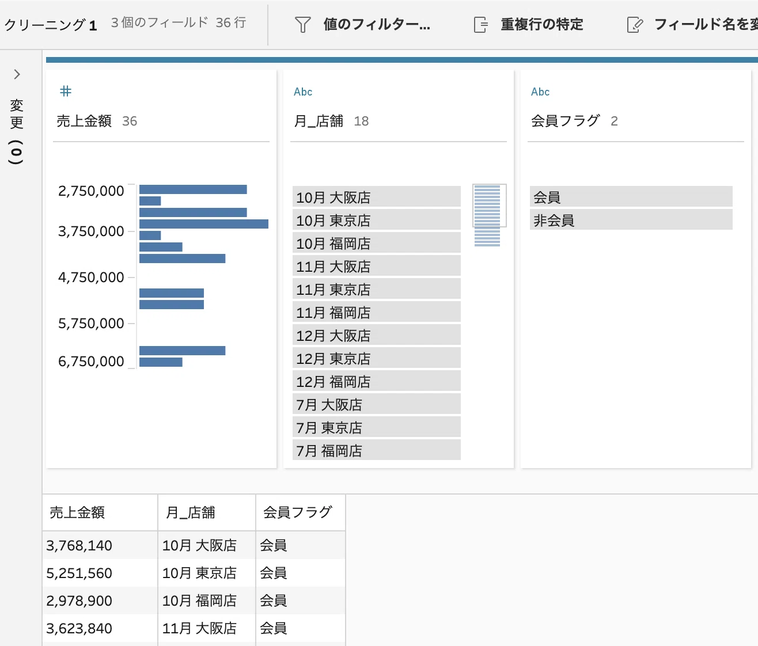Select the 会員フラグ profile card title
This screenshot has width=758, height=646.
click(x=566, y=121)
